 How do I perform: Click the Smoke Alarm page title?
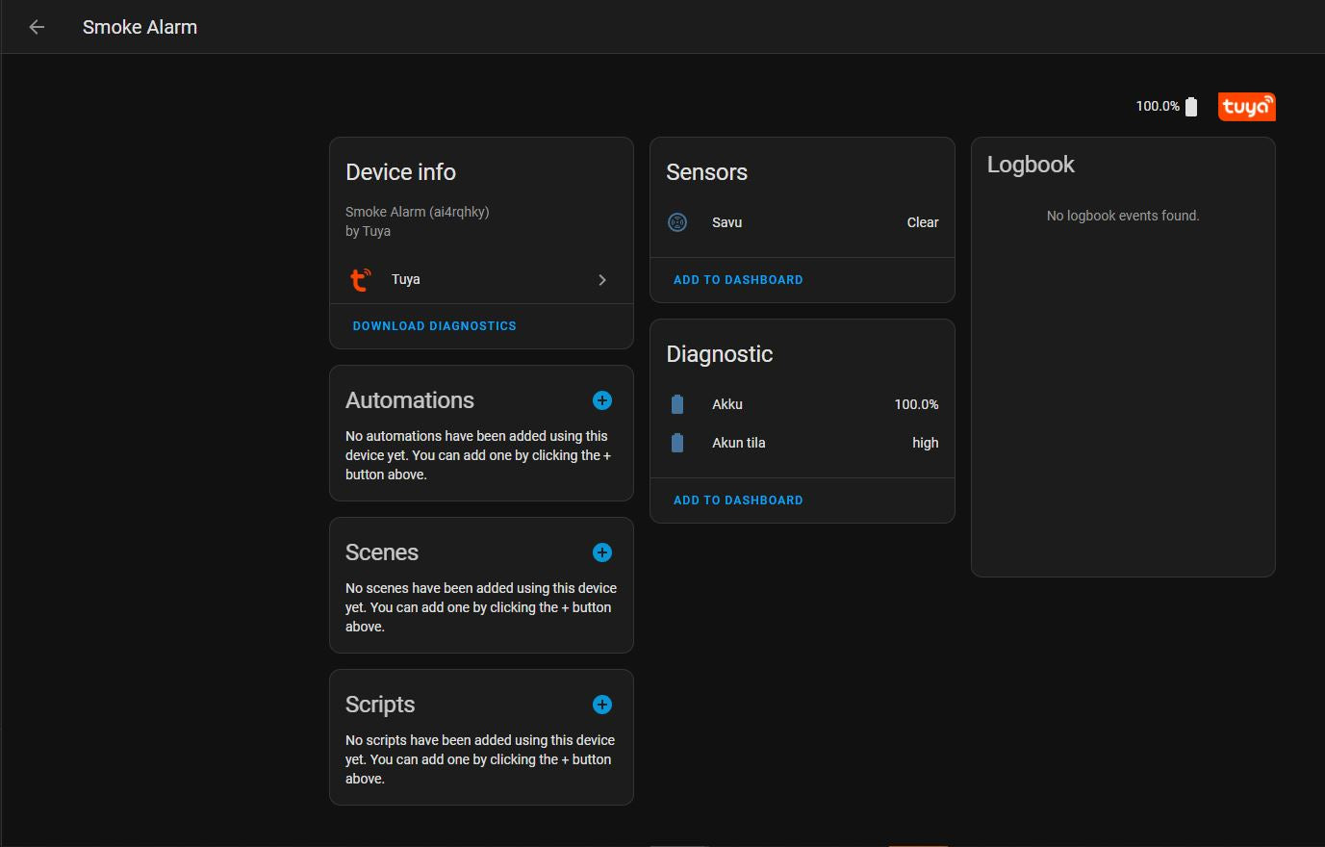click(140, 27)
